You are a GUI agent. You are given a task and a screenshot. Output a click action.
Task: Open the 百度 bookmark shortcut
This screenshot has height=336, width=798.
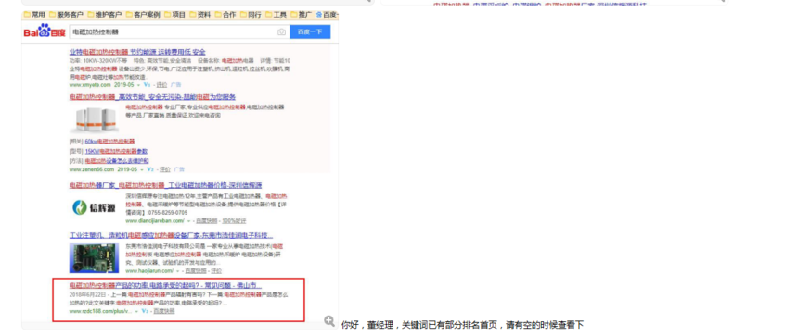[x=328, y=15]
